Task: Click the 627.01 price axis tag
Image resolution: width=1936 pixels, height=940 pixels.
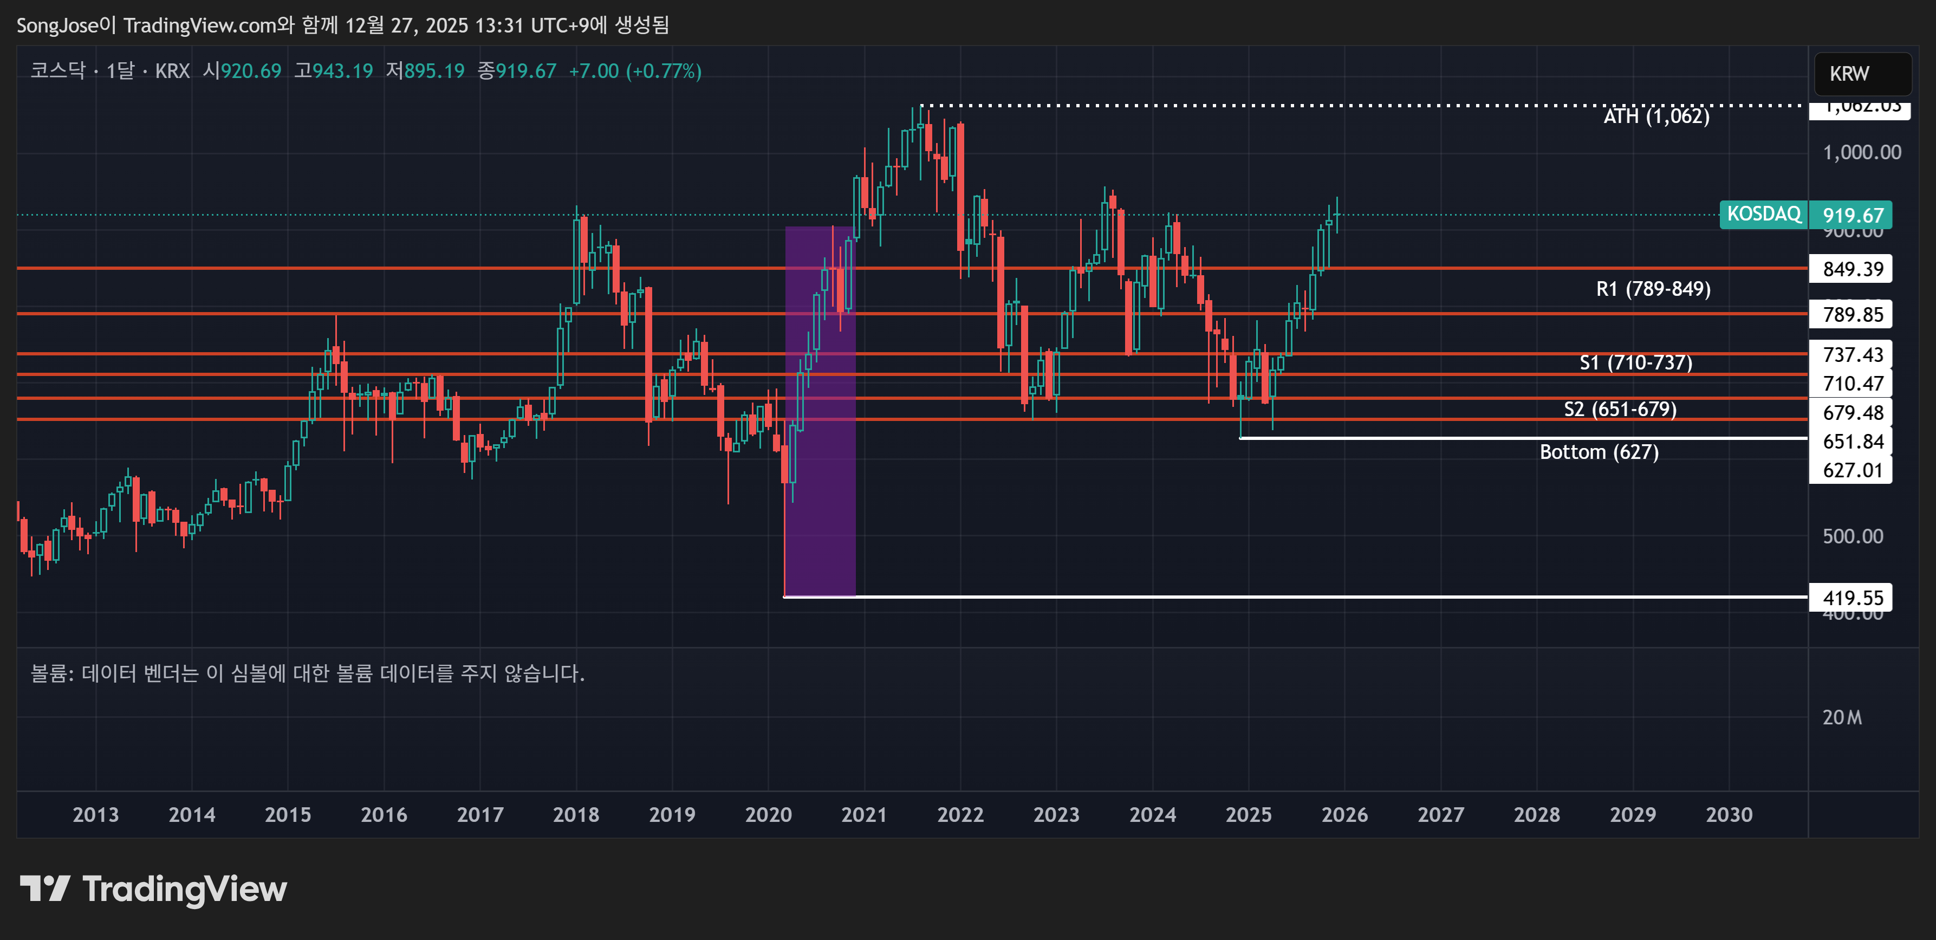Action: click(1852, 470)
